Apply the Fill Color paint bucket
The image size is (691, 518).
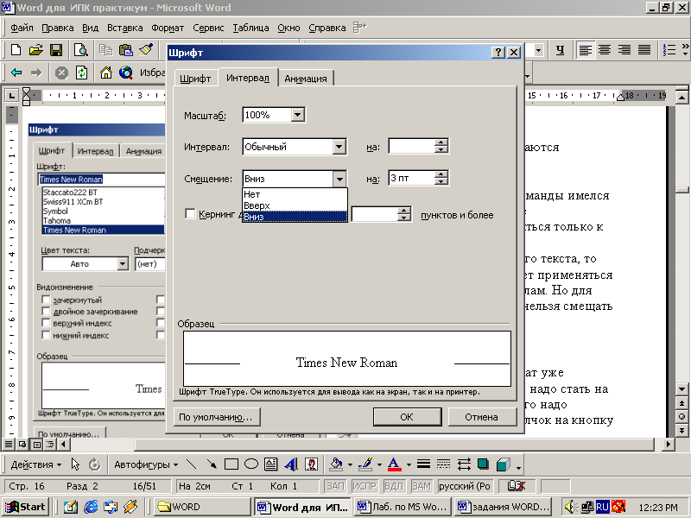tap(337, 464)
